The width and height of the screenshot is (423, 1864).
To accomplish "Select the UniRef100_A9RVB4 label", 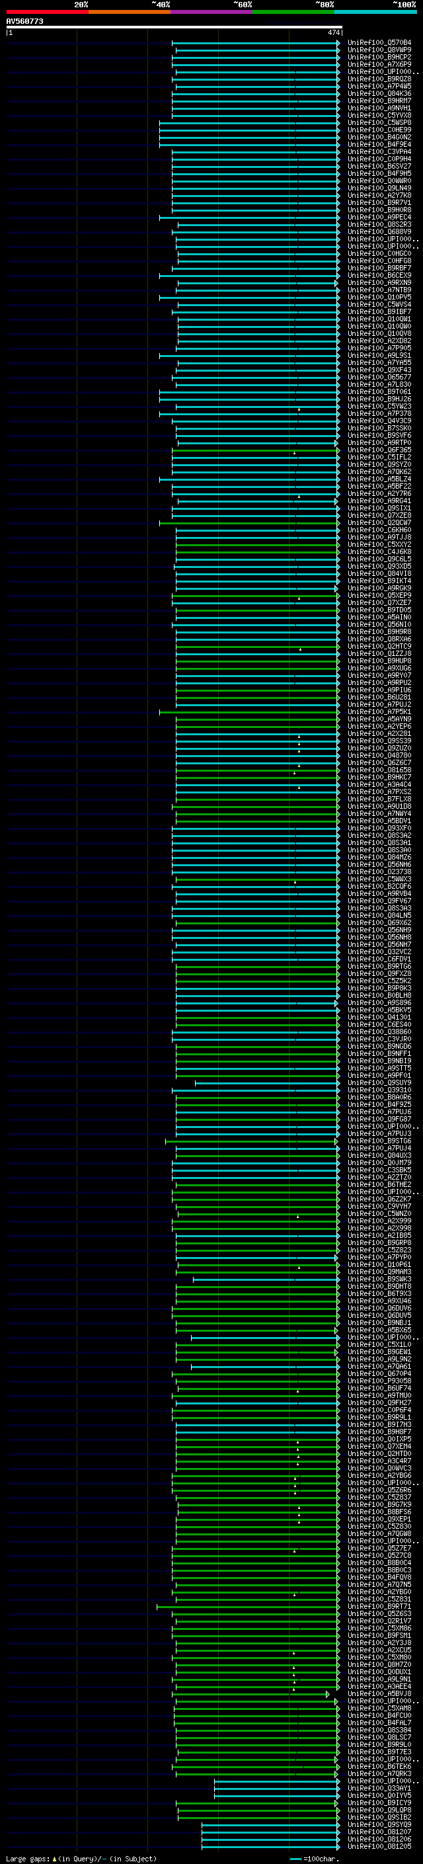I will point(379,894).
